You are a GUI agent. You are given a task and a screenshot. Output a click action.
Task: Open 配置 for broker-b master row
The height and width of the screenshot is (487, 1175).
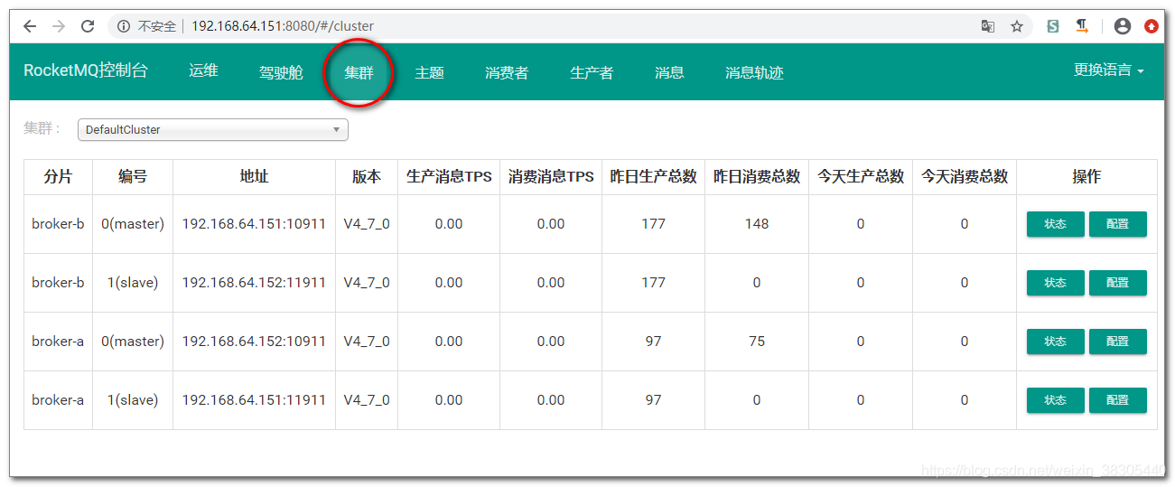[1118, 224]
